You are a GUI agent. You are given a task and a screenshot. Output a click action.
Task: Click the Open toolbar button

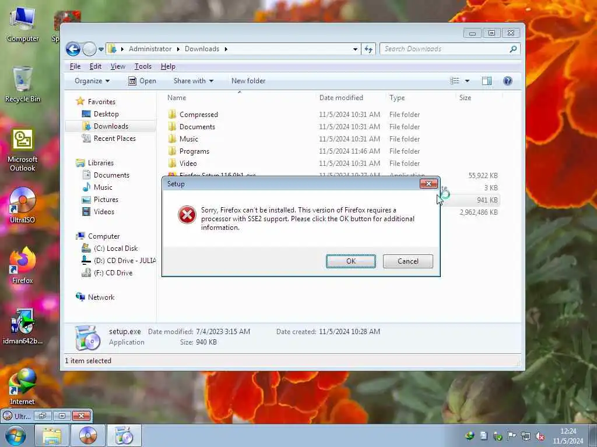click(x=142, y=81)
